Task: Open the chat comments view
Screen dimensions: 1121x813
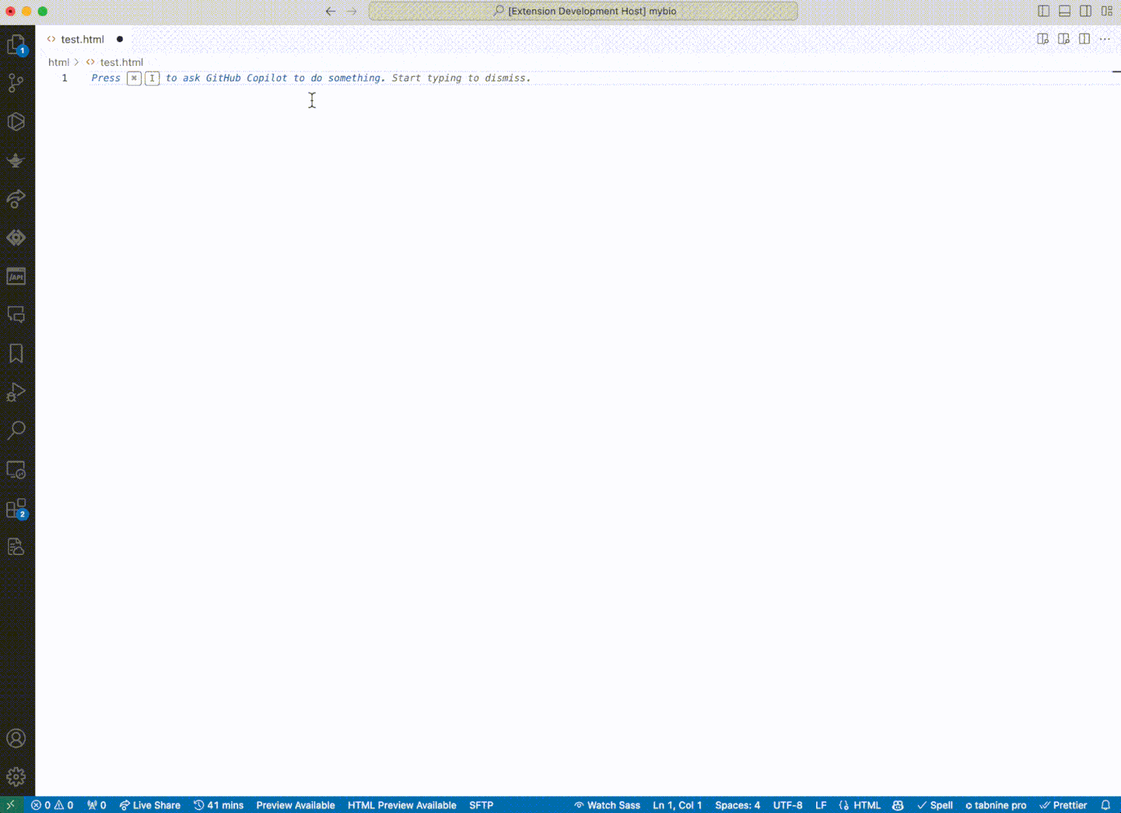Action: [x=16, y=315]
